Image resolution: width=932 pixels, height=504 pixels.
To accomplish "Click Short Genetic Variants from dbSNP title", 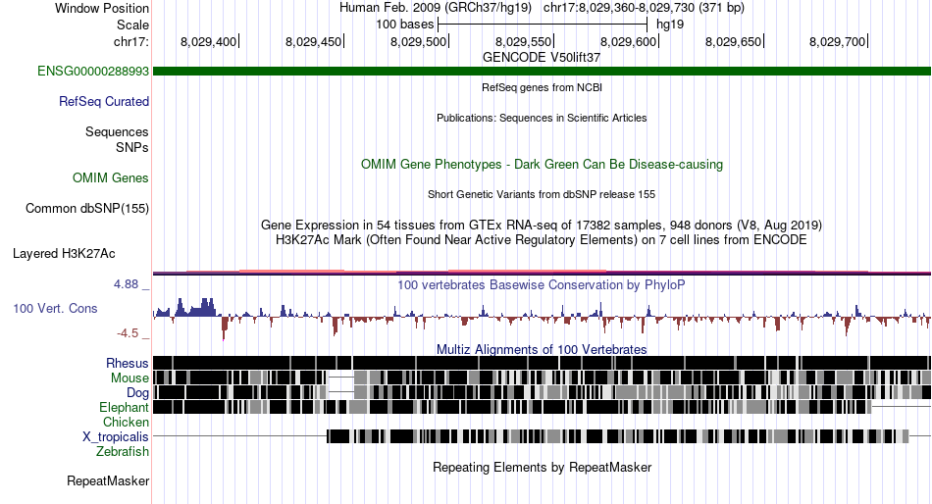I will pos(542,194).
